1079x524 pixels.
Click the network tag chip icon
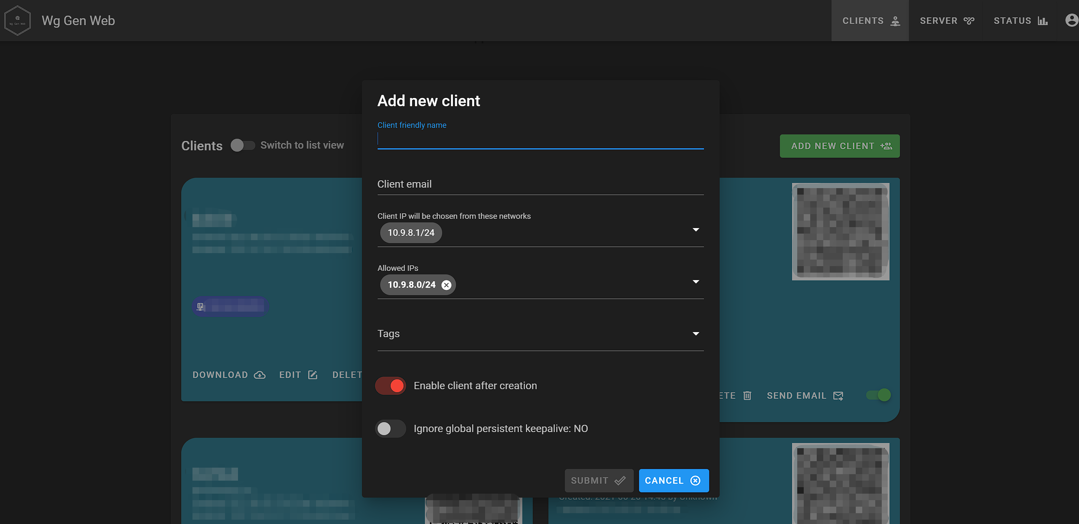click(x=200, y=307)
